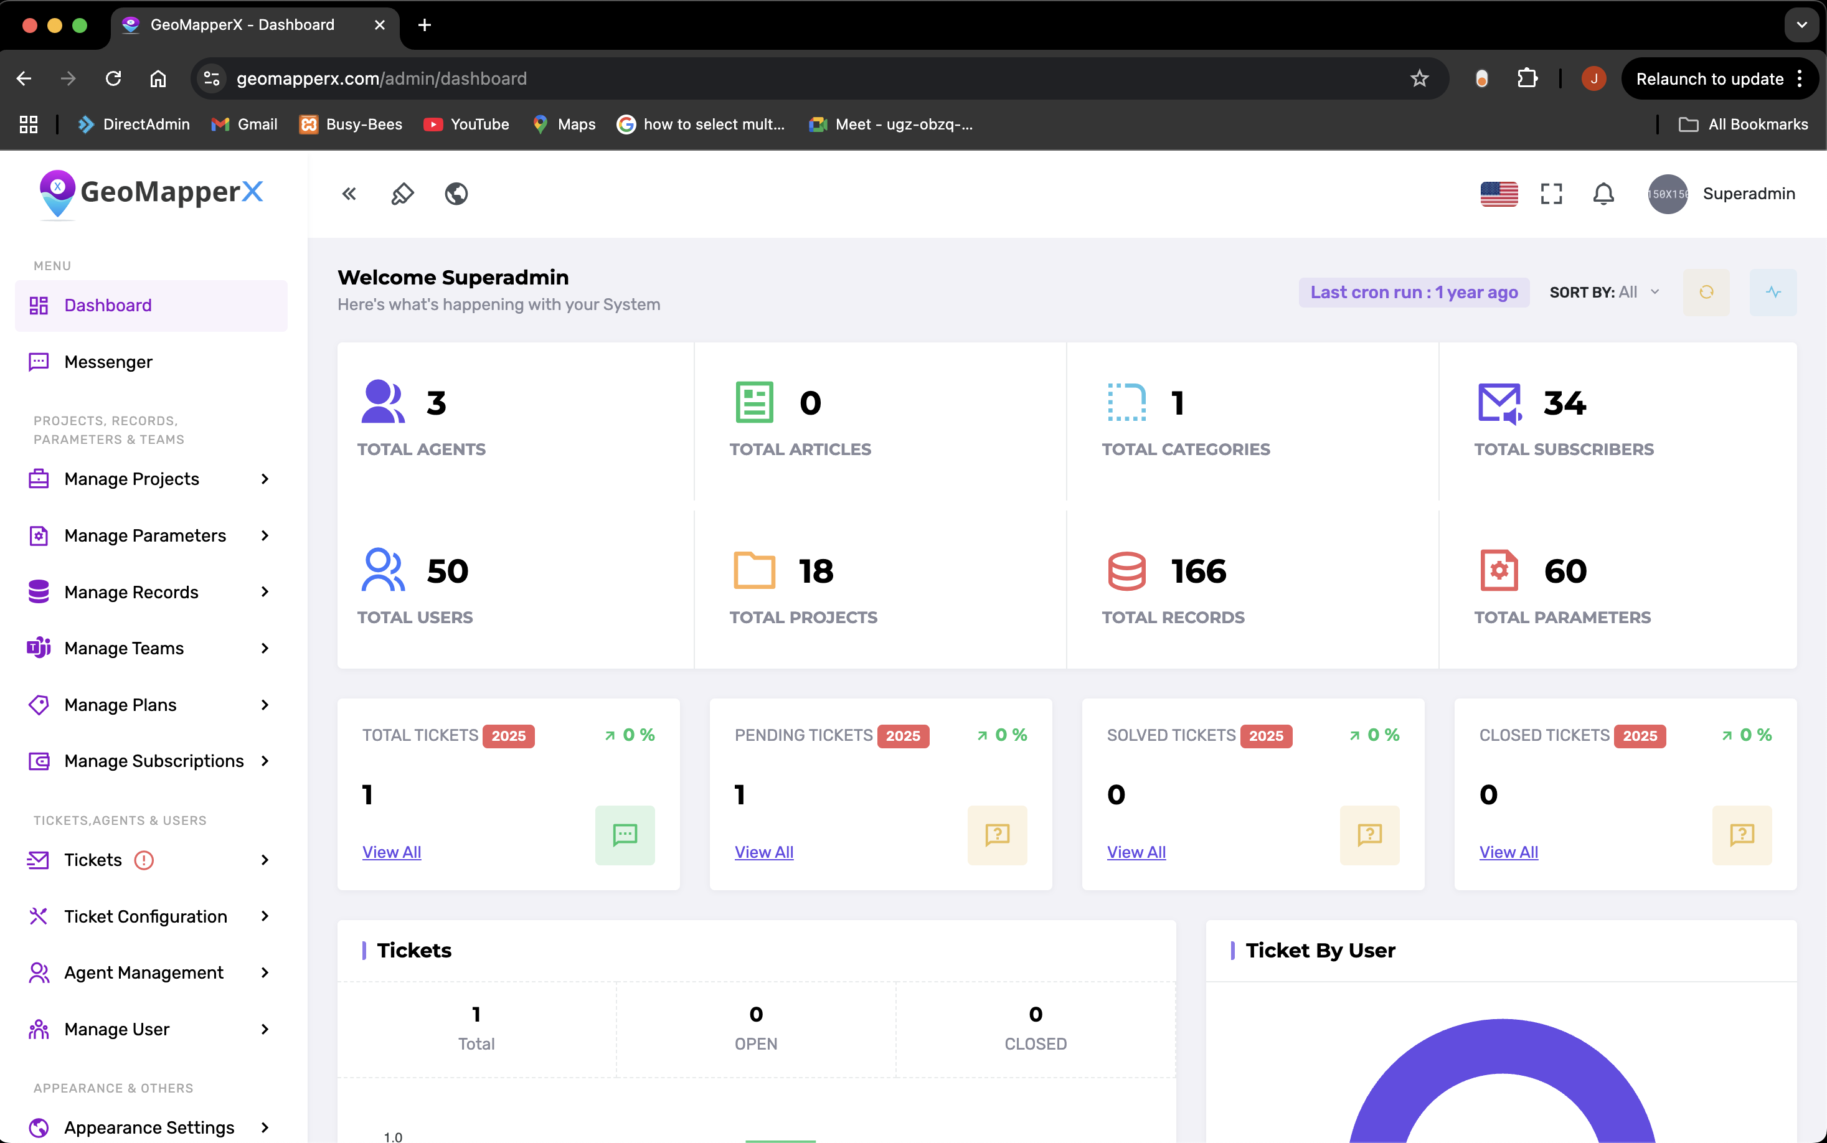Open the US flag language selector
This screenshot has height=1143, width=1827.
(x=1498, y=194)
